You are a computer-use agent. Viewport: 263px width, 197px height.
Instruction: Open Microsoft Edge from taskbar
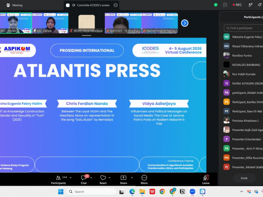coord(132,192)
